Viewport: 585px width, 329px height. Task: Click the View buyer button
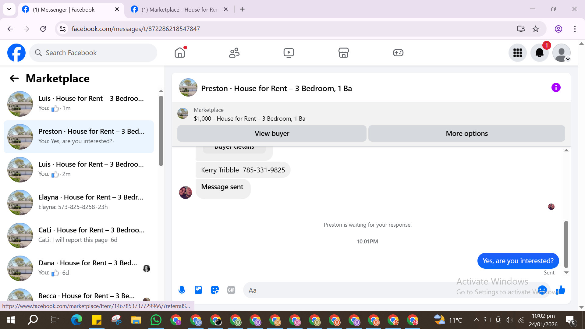[x=271, y=133]
